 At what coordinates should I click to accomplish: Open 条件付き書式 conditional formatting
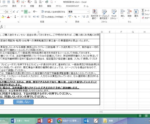click(95, 14)
